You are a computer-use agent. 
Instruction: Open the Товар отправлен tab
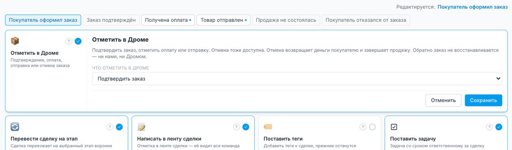pyautogui.click(x=223, y=20)
